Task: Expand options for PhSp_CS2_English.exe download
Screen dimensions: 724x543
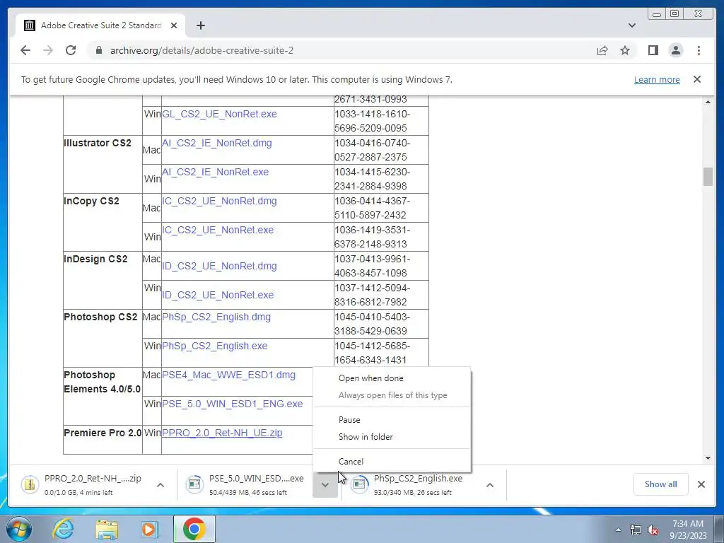Action: pos(490,485)
